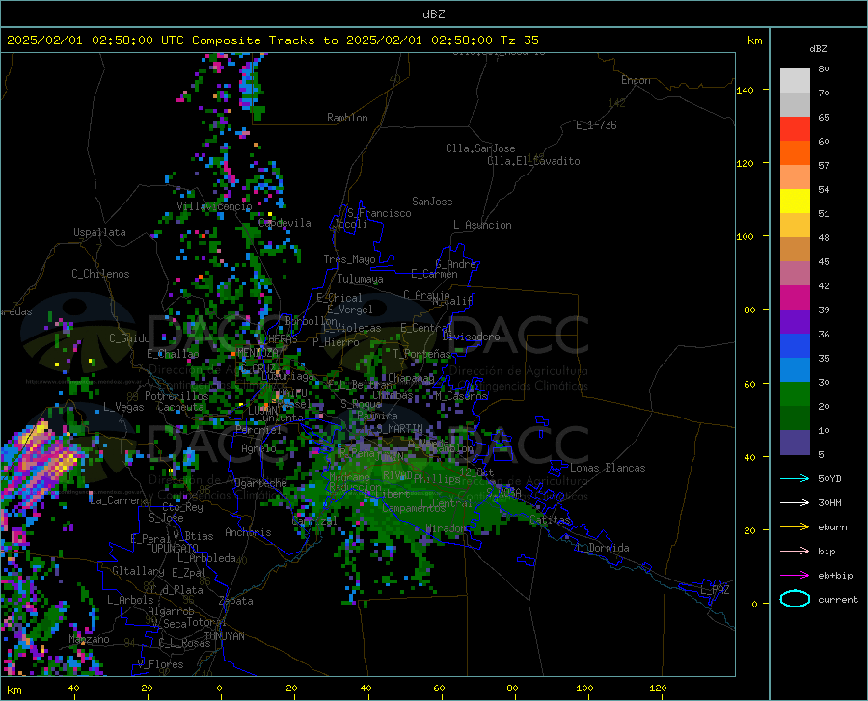
Task: Click the Tulumaya map label
Action: [x=361, y=279]
